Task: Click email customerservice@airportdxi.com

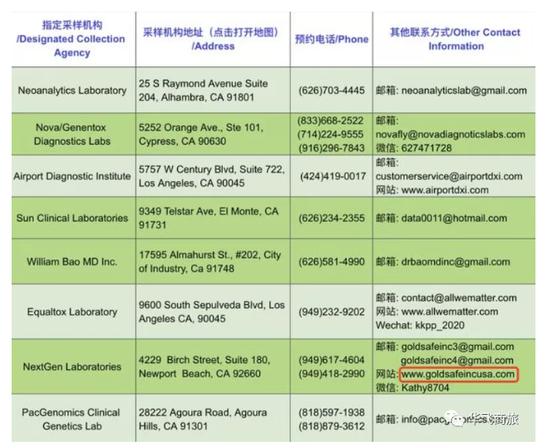Action: tap(449, 176)
